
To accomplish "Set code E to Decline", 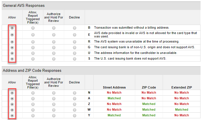I will click(x=74, y=35).
